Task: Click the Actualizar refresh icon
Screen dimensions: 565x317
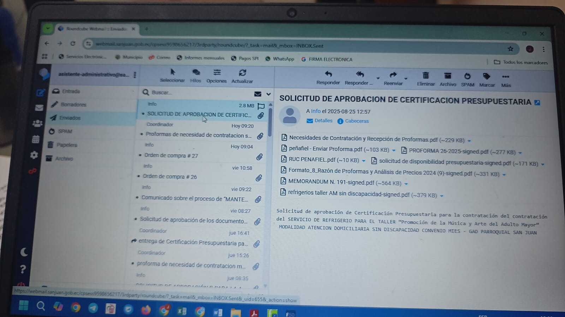Action: point(242,73)
